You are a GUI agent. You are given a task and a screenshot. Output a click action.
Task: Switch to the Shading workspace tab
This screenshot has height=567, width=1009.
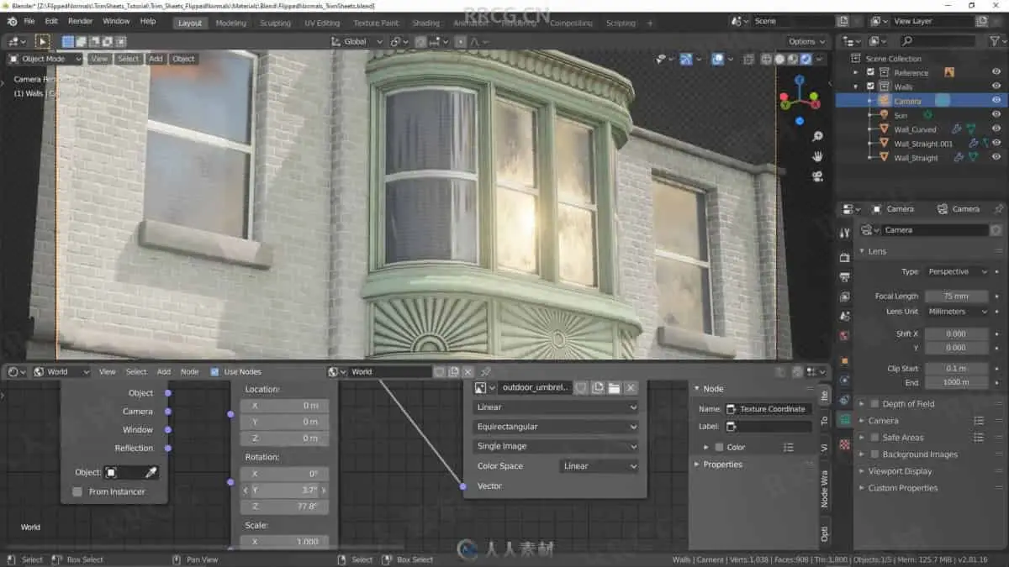point(425,23)
